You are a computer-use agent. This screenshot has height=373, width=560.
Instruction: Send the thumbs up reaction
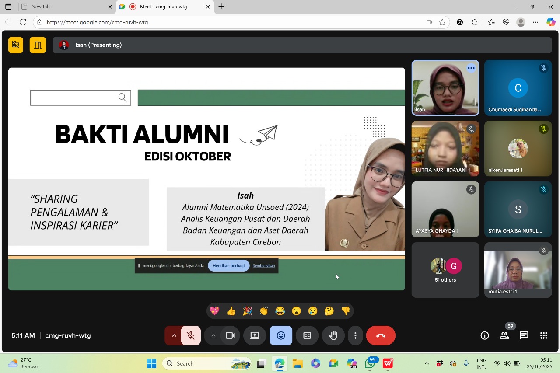(231, 311)
